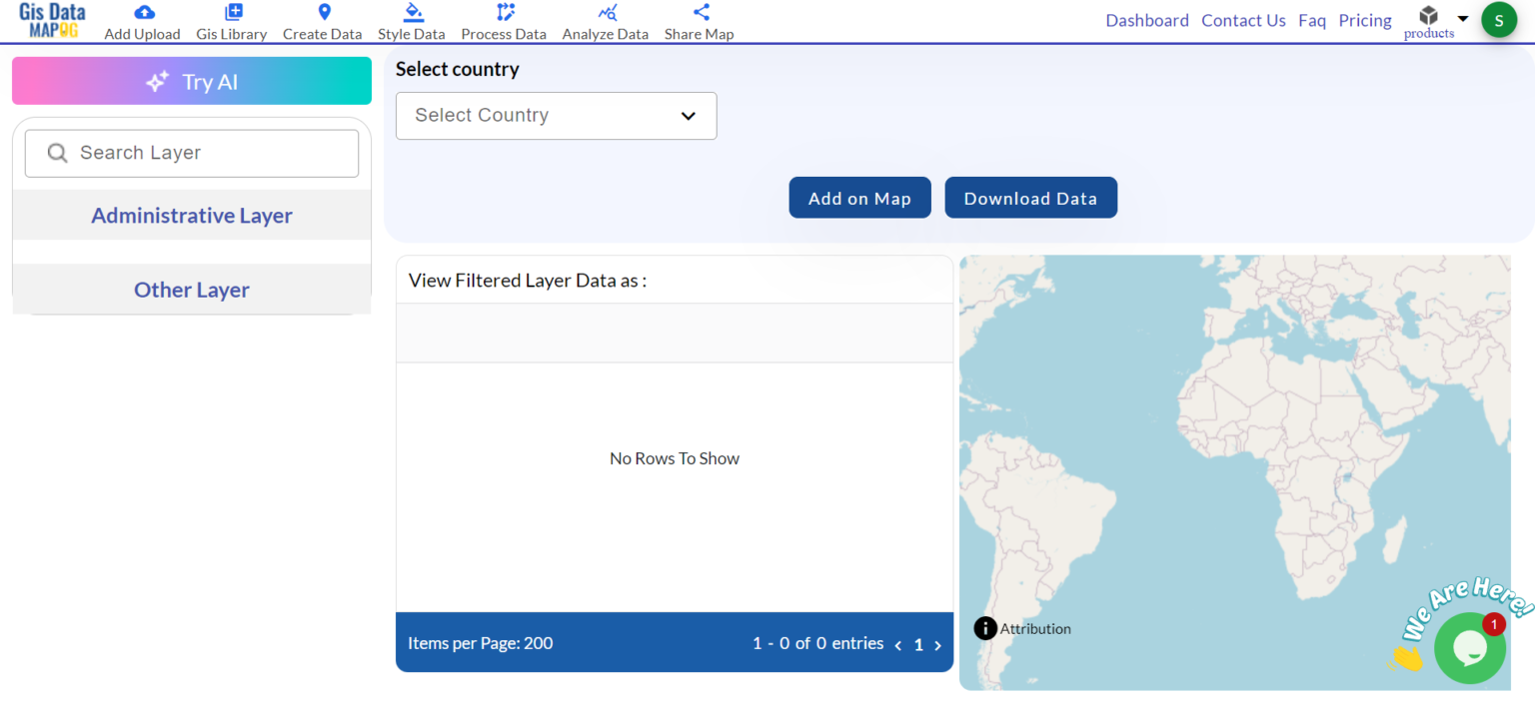Click the "1 - 0 of 0 entries" text

[818, 643]
